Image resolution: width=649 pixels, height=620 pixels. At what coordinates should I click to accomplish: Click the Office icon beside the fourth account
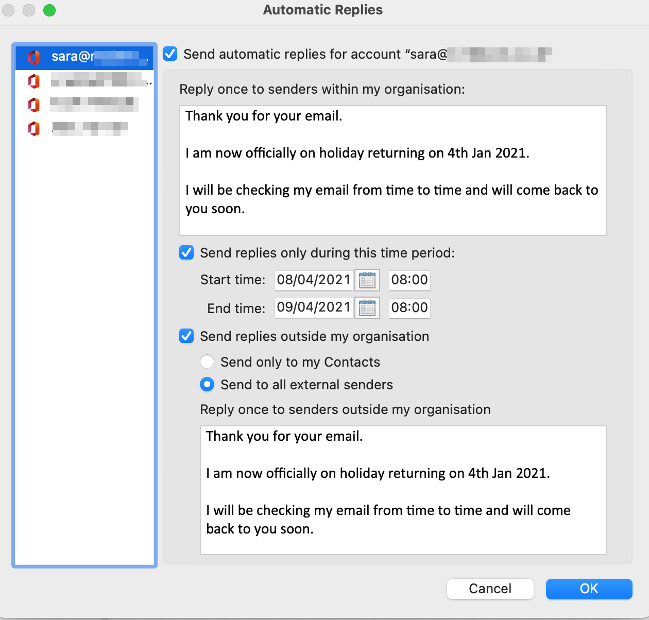click(x=33, y=128)
